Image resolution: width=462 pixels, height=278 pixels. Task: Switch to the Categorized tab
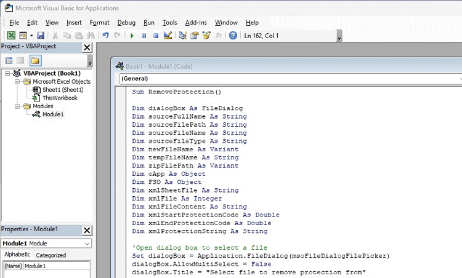tap(51, 255)
